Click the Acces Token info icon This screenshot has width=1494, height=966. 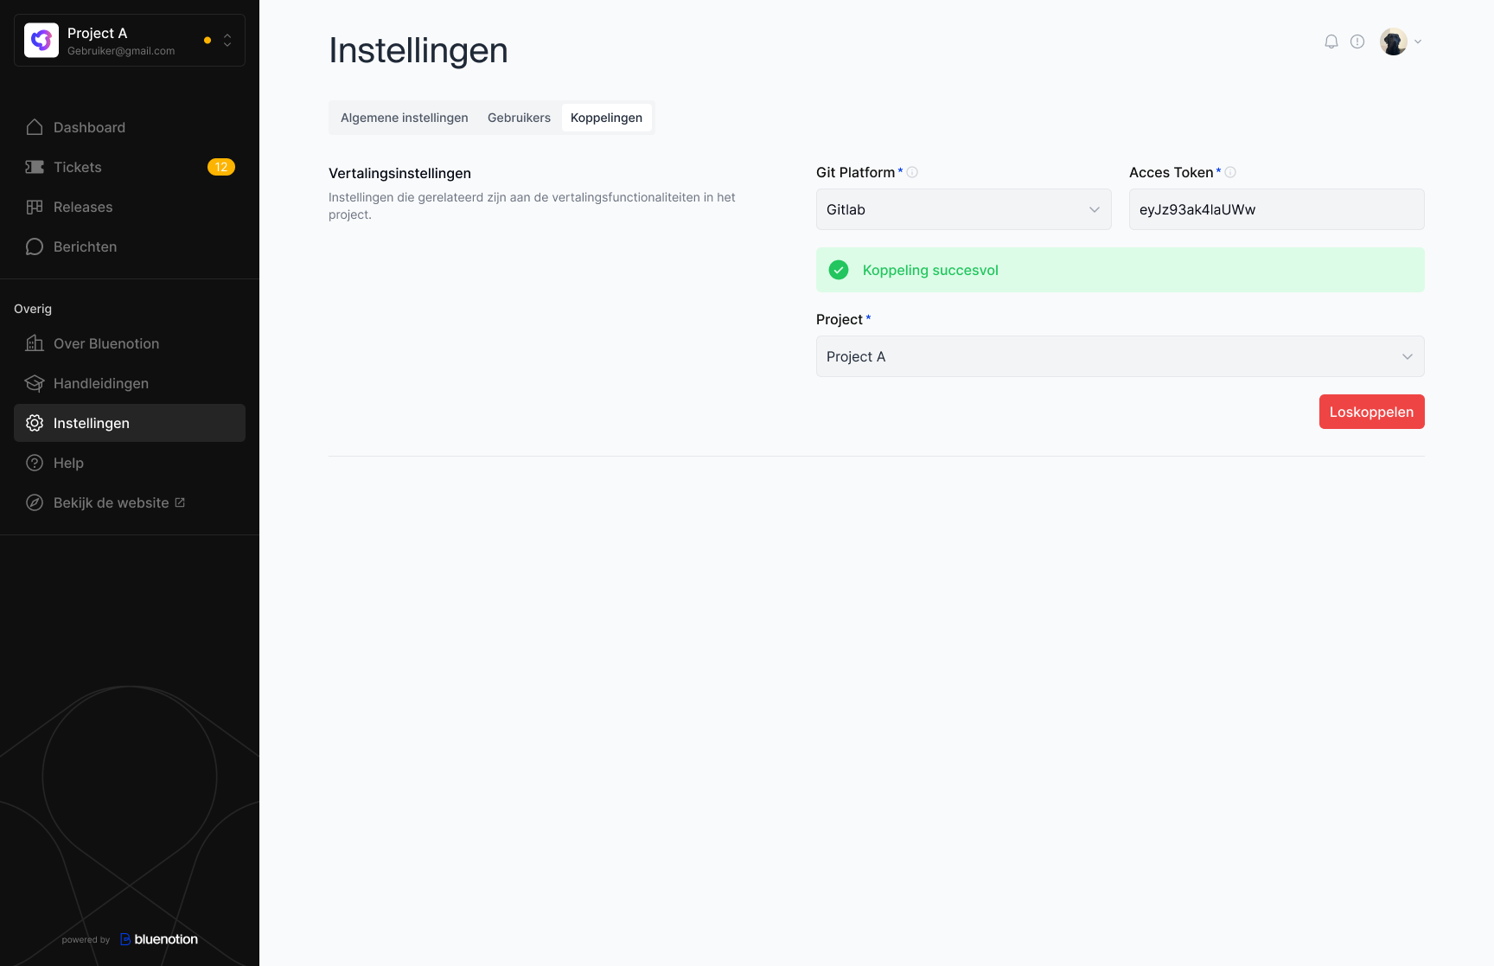tap(1230, 172)
